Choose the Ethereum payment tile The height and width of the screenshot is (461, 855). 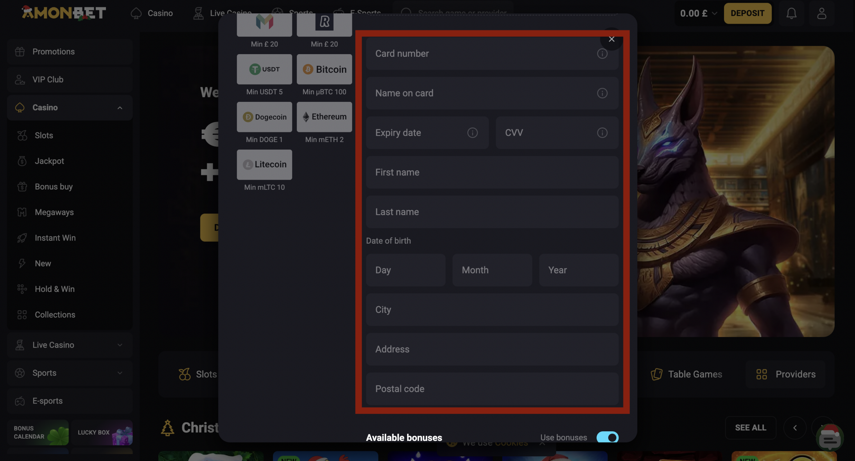(324, 117)
